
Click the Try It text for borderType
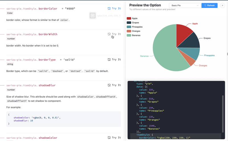(116, 60)
